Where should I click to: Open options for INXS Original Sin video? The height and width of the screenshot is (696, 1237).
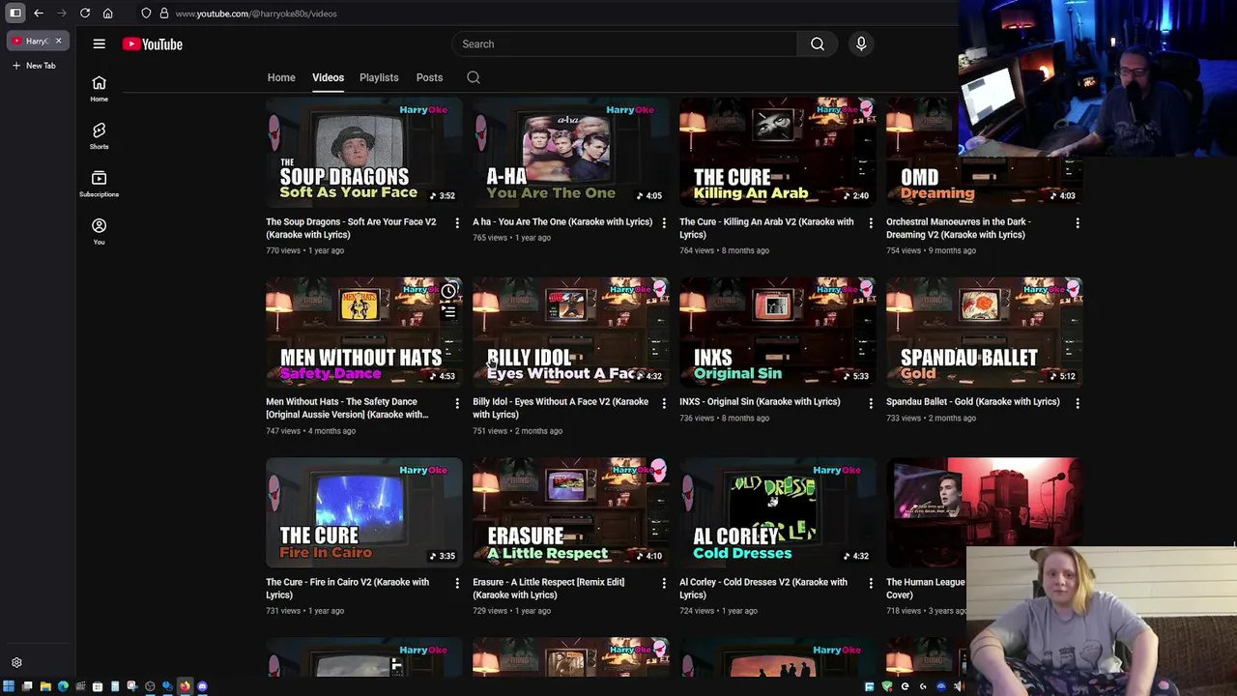tap(871, 403)
